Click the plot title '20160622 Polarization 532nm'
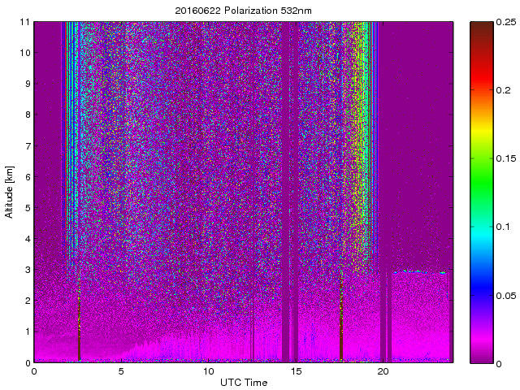 point(243,11)
